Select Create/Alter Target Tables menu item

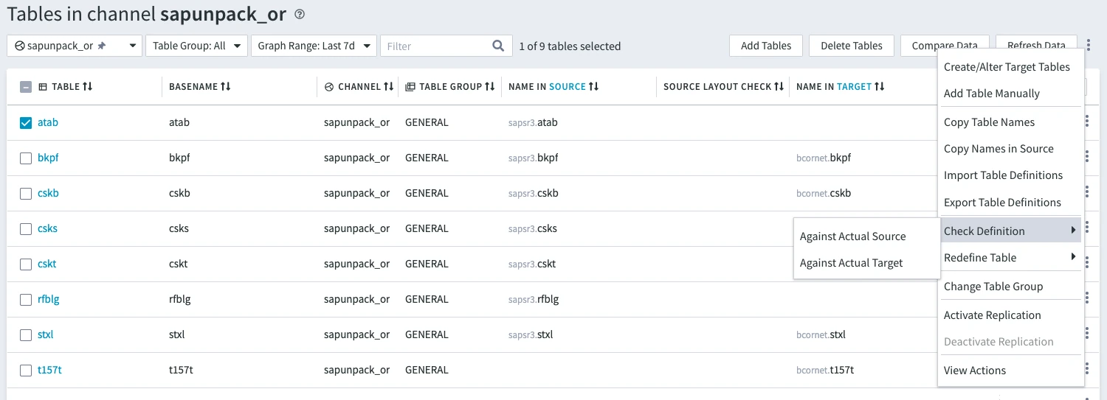tap(1007, 66)
